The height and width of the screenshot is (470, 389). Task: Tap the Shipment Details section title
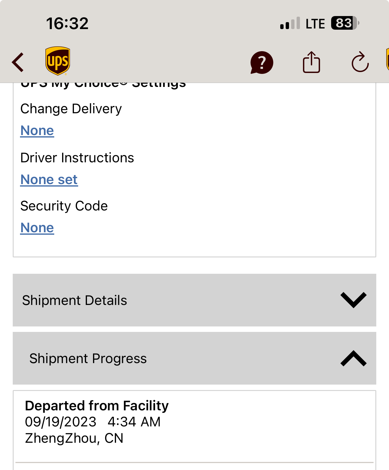[x=75, y=300]
